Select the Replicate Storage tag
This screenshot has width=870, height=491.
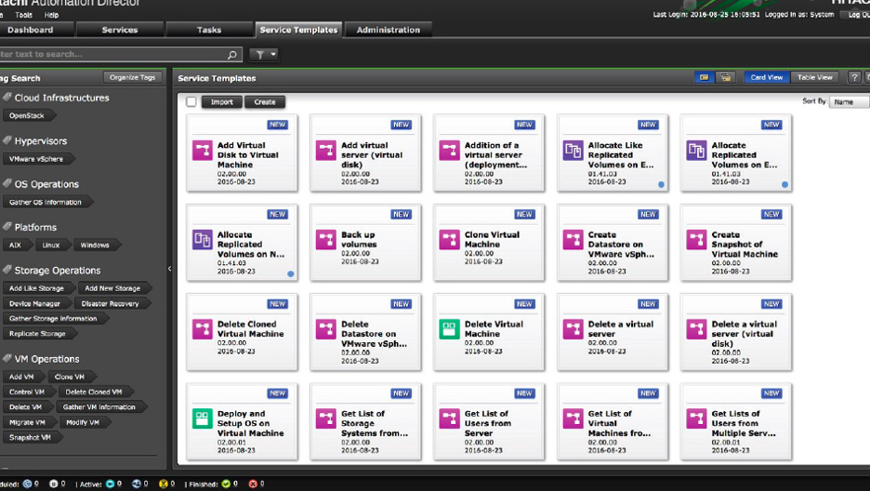point(38,334)
